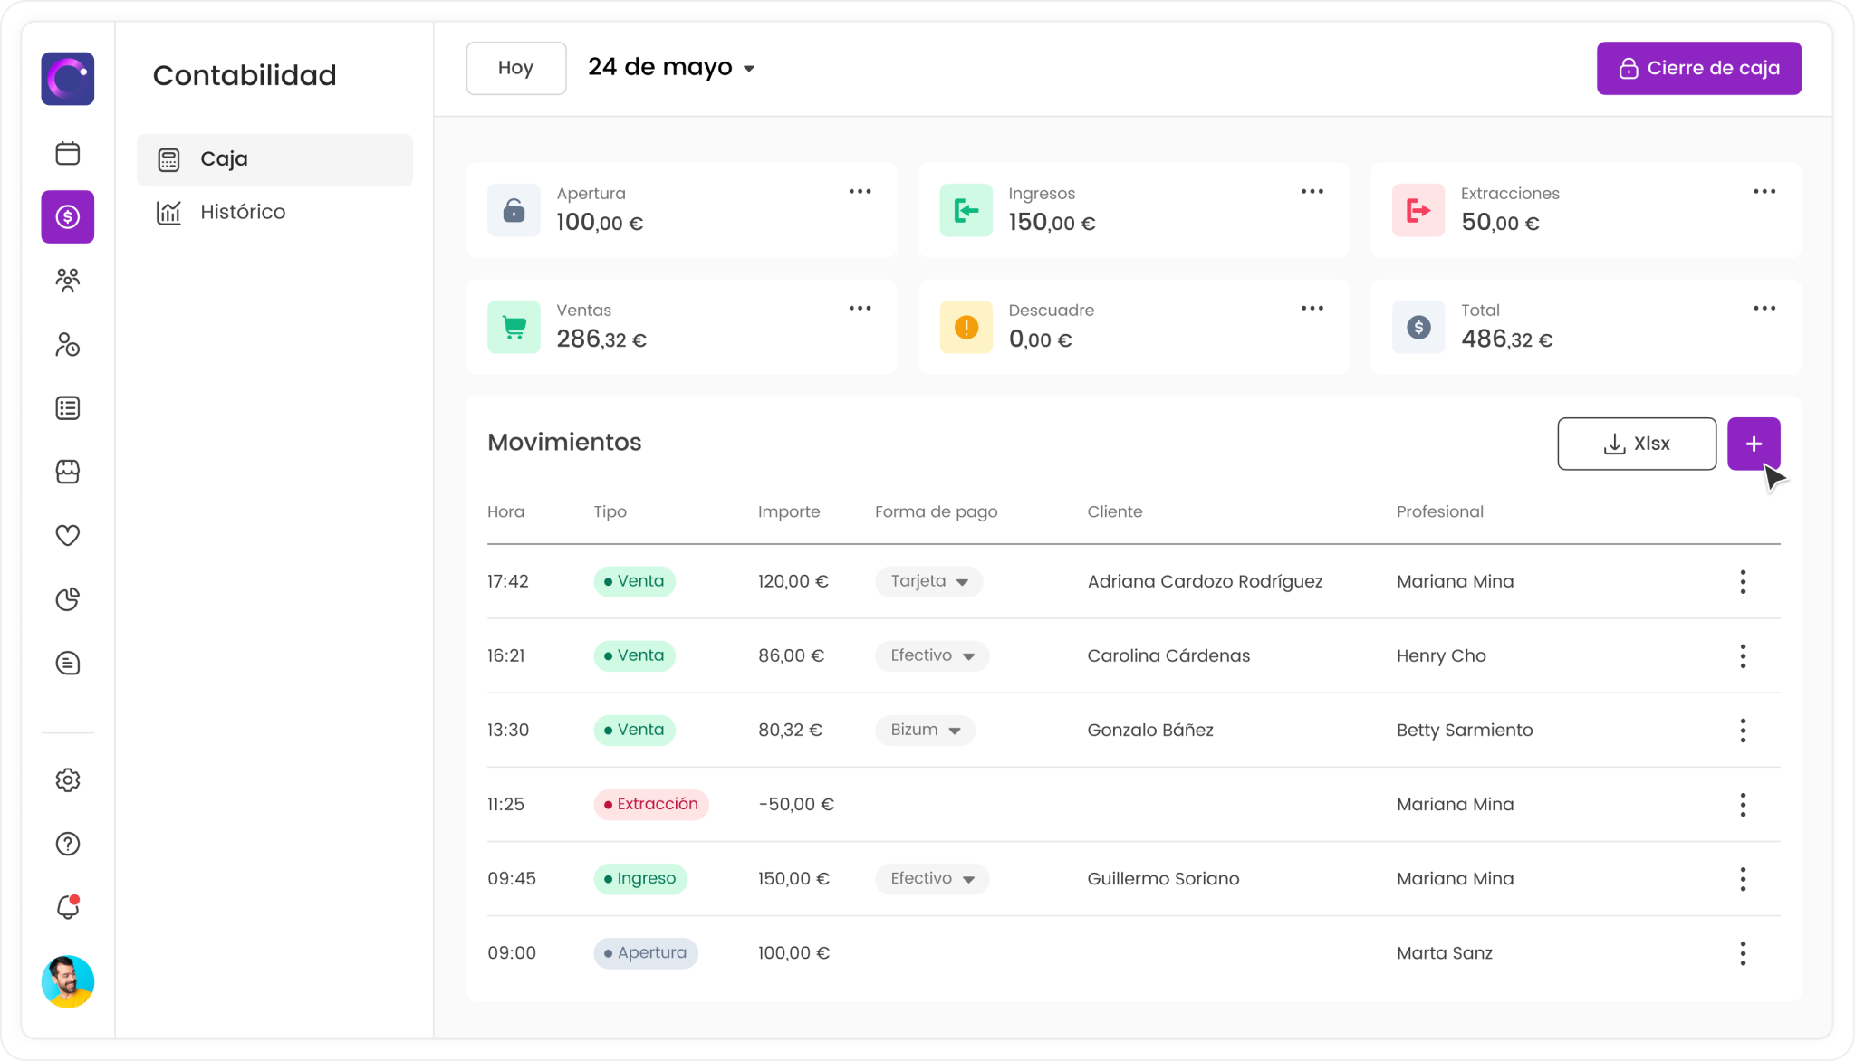Open the pie chart reports icon
Screen dimensions: 1855x1061
click(x=68, y=599)
